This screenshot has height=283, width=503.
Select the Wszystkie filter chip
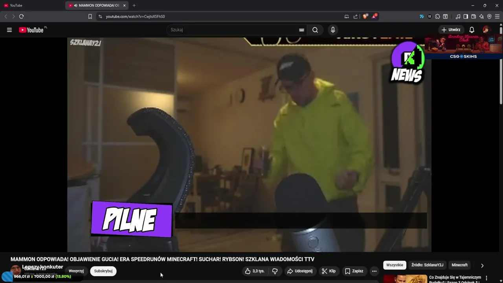click(x=395, y=265)
